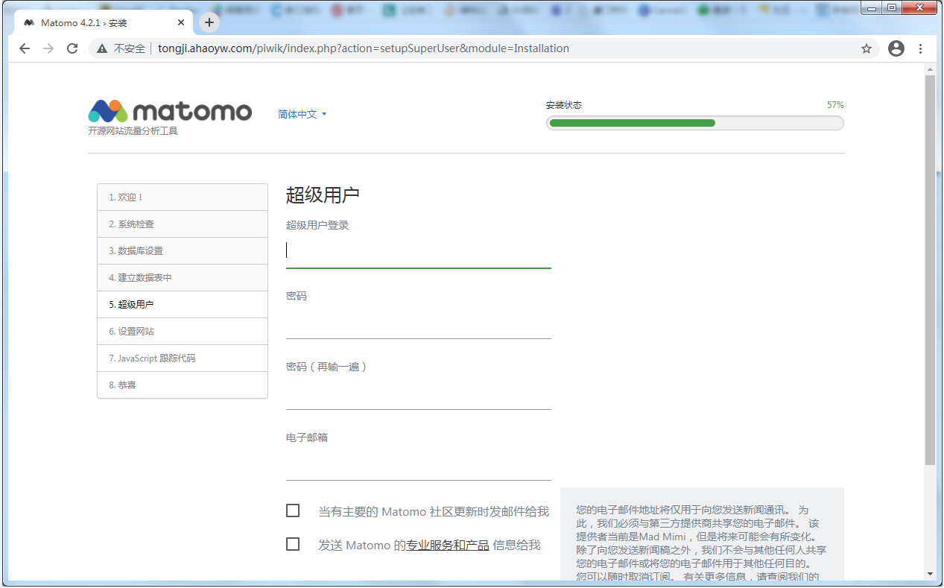Select the 系统检查 installation step

pyautogui.click(x=183, y=224)
